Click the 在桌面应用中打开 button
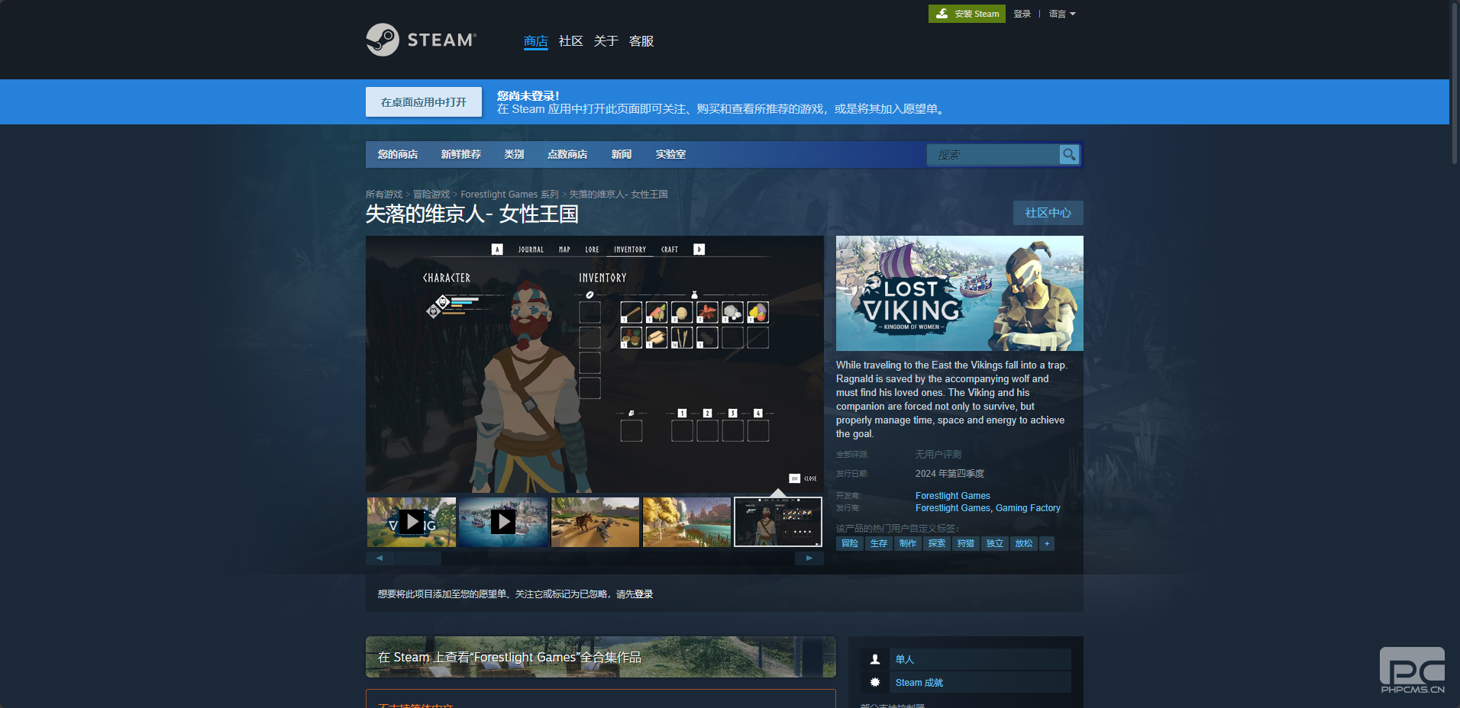1460x708 pixels. point(424,102)
